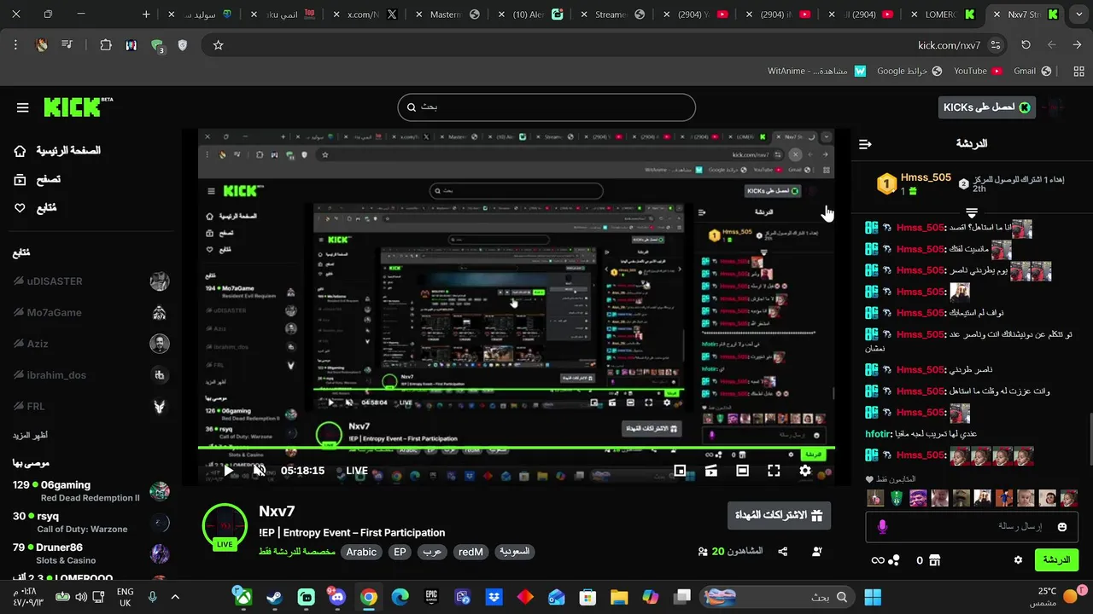The image size is (1093, 614).
Task: Click the green chat send button
Action: tap(1056, 560)
